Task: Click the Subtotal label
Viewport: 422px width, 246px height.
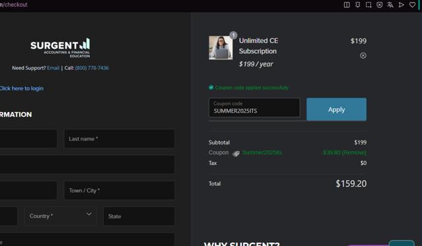Action: click(219, 142)
